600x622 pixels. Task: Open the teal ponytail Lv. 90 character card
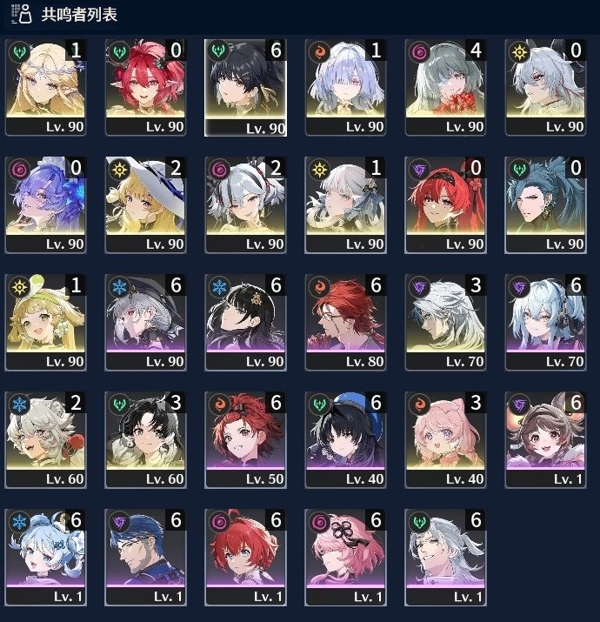click(545, 204)
